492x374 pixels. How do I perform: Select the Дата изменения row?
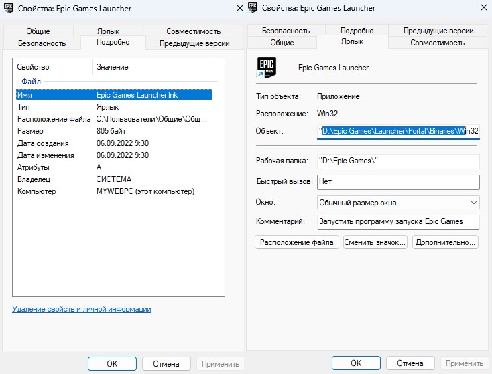pyautogui.click(x=114, y=155)
